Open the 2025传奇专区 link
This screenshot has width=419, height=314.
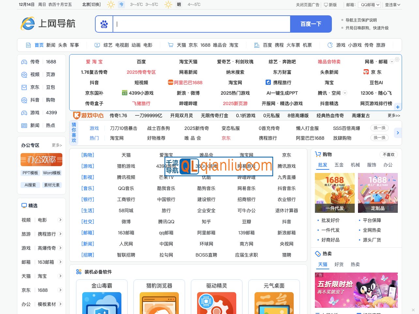(x=141, y=72)
